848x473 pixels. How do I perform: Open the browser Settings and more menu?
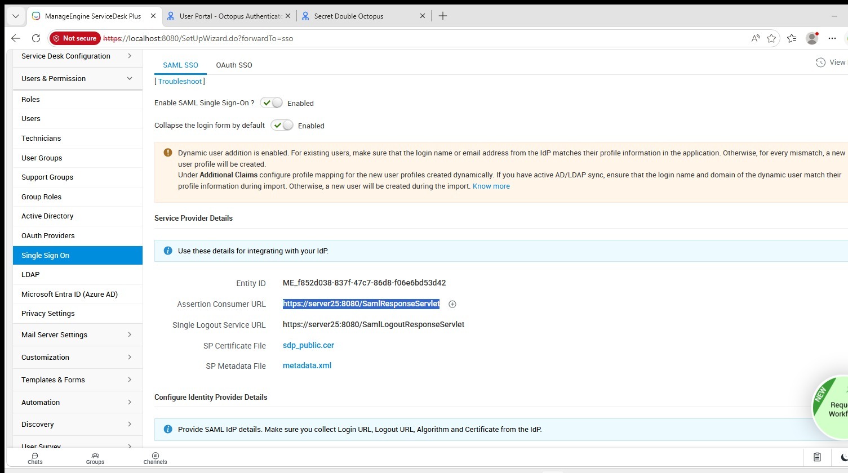click(x=832, y=38)
